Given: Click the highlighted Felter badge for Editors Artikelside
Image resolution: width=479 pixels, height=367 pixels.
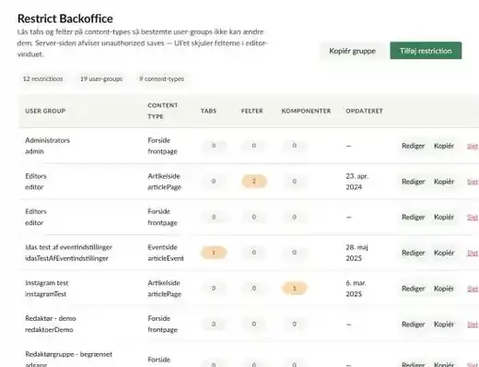Looking at the screenshot, I should (x=254, y=182).
